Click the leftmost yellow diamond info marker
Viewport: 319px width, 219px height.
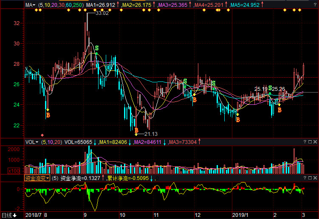(x=36, y=10)
